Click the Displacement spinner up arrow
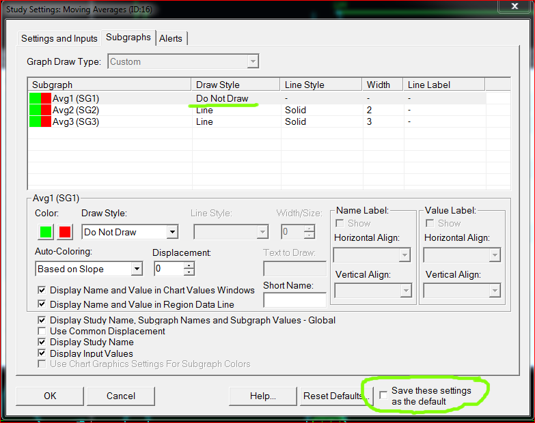The image size is (535, 423). tap(189, 265)
